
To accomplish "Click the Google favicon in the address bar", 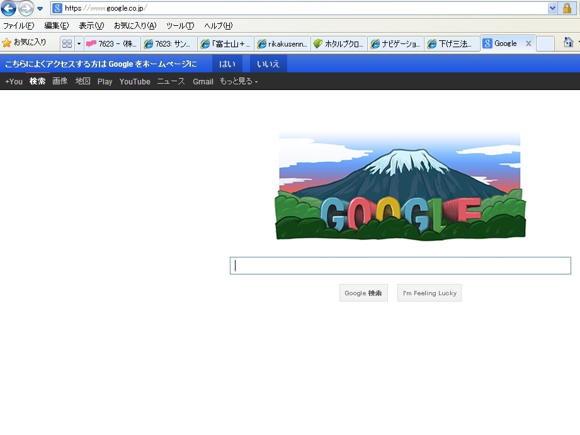I will pos(57,8).
